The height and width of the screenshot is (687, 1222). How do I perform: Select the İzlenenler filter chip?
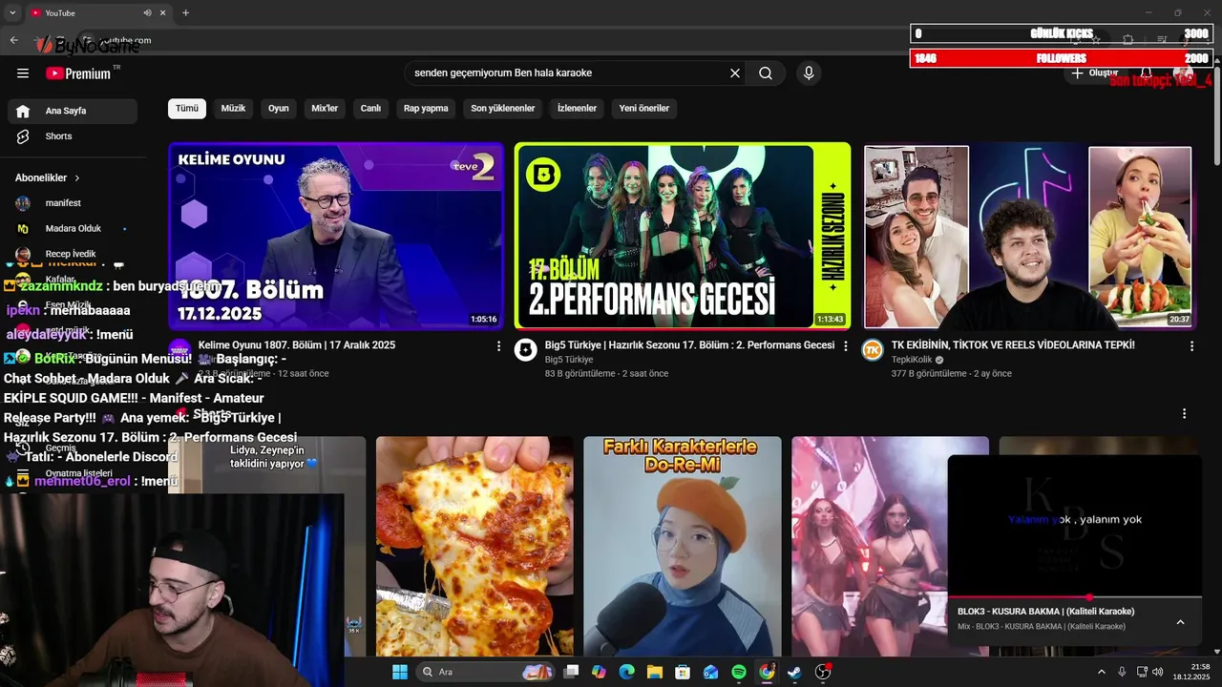pyautogui.click(x=578, y=108)
